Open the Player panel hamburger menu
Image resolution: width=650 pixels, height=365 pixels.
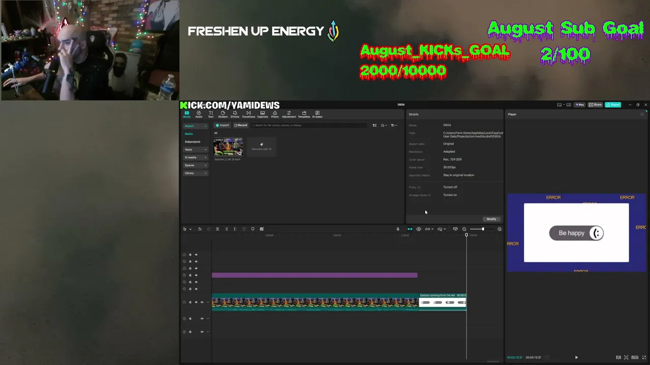click(642, 114)
